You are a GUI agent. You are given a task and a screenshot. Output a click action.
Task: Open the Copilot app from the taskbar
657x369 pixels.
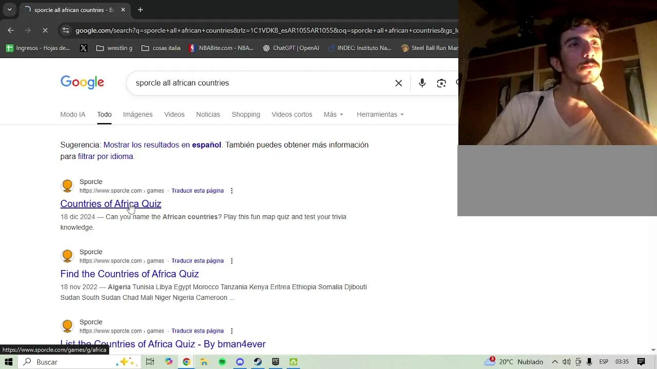168,362
